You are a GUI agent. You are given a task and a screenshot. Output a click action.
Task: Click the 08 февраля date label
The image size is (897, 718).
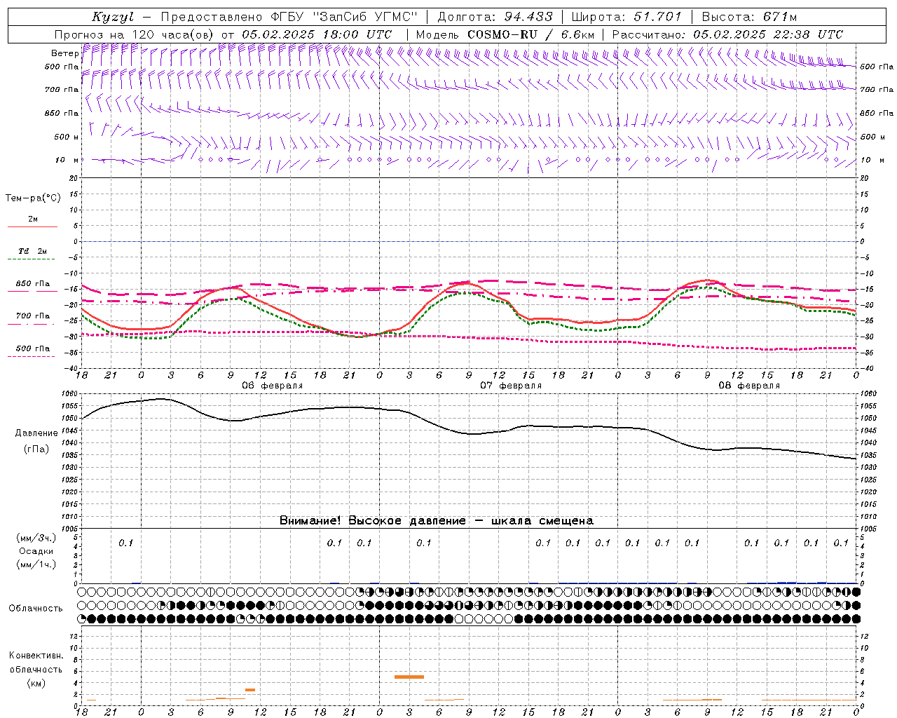coord(749,386)
